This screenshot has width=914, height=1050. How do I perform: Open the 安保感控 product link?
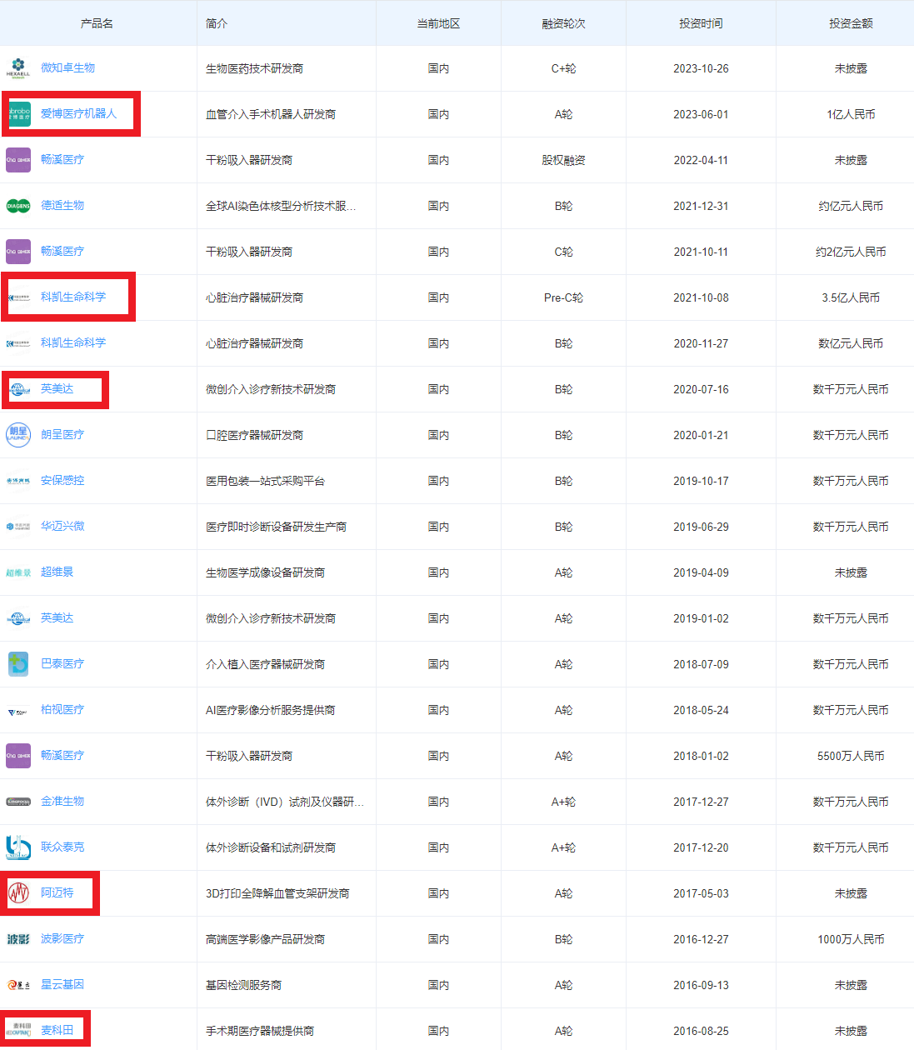pyautogui.click(x=62, y=481)
